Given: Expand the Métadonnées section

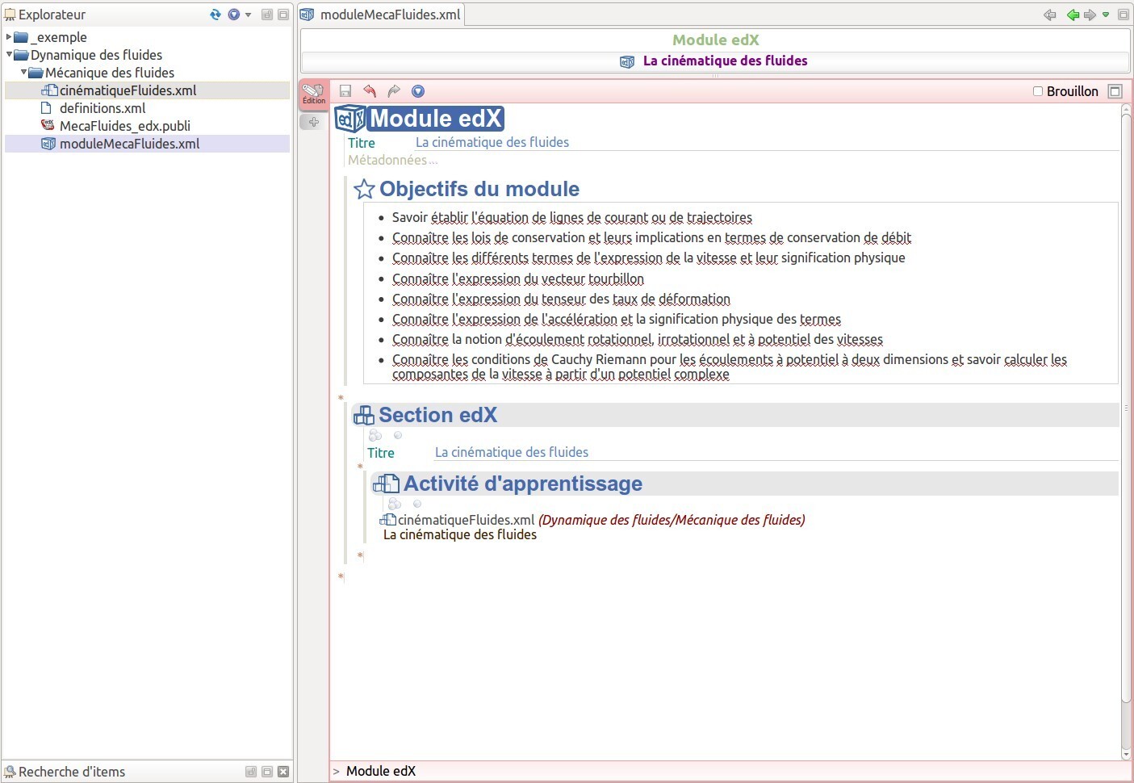Looking at the screenshot, I should [x=392, y=160].
